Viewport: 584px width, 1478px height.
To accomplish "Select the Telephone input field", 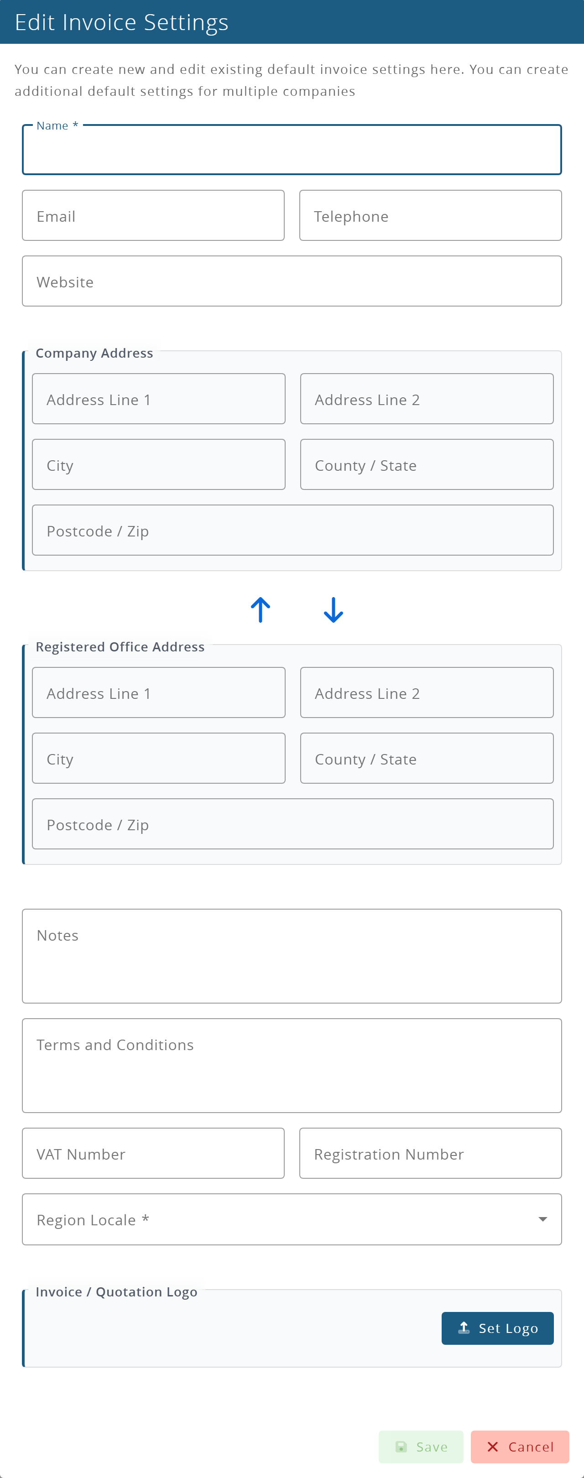I will pos(430,216).
